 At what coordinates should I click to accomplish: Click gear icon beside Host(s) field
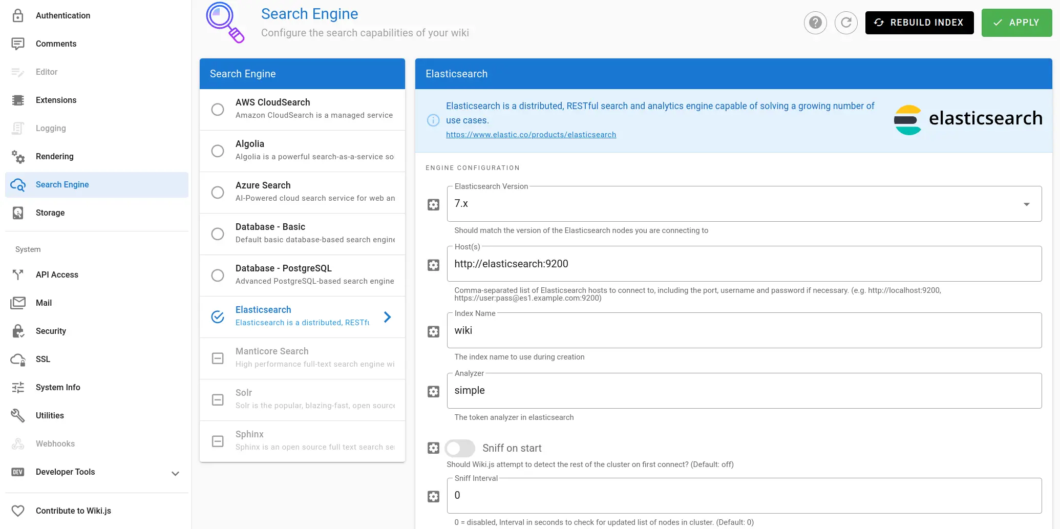(x=433, y=265)
